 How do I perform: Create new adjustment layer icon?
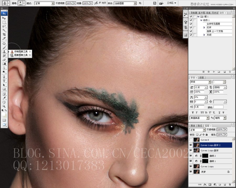pyautogui.click(x=215, y=185)
